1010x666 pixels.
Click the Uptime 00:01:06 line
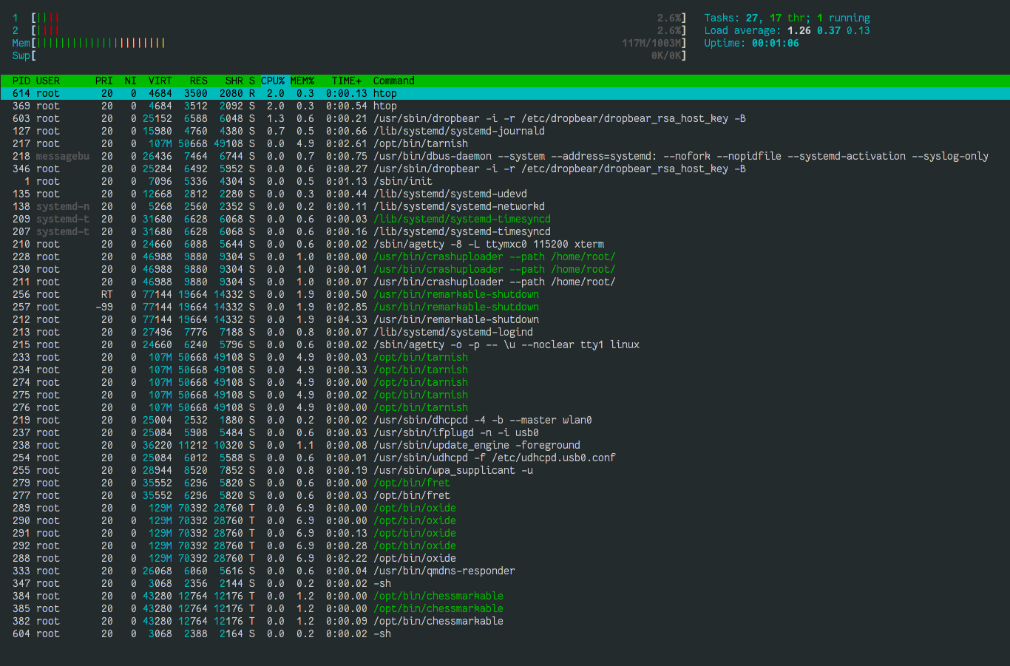tap(751, 43)
